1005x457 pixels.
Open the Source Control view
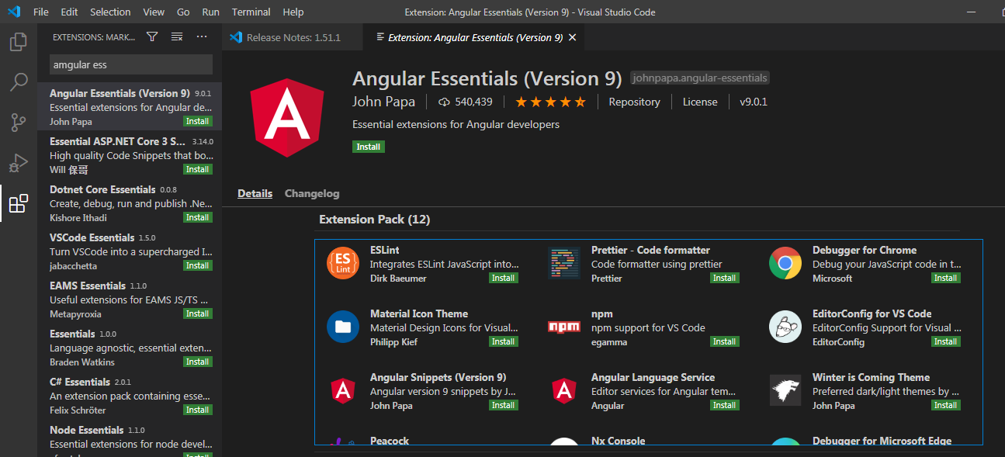[x=17, y=123]
